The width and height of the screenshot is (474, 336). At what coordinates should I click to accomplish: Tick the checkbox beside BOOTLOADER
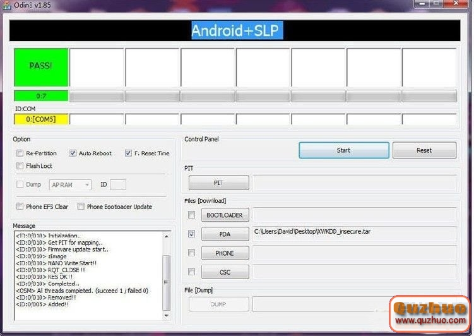point(191,215)
